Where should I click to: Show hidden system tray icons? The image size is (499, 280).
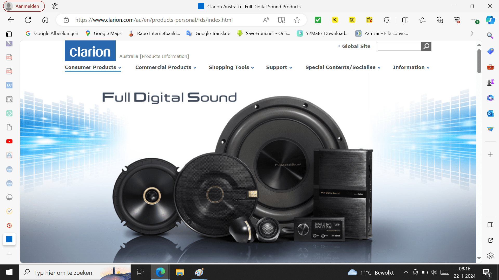pos(406,272)
